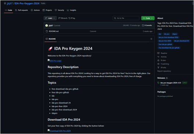The height and width of the screenshot is (134, 194).
Task: Click the free-download-ida-pro-github list item text
Action: point(65,89)
